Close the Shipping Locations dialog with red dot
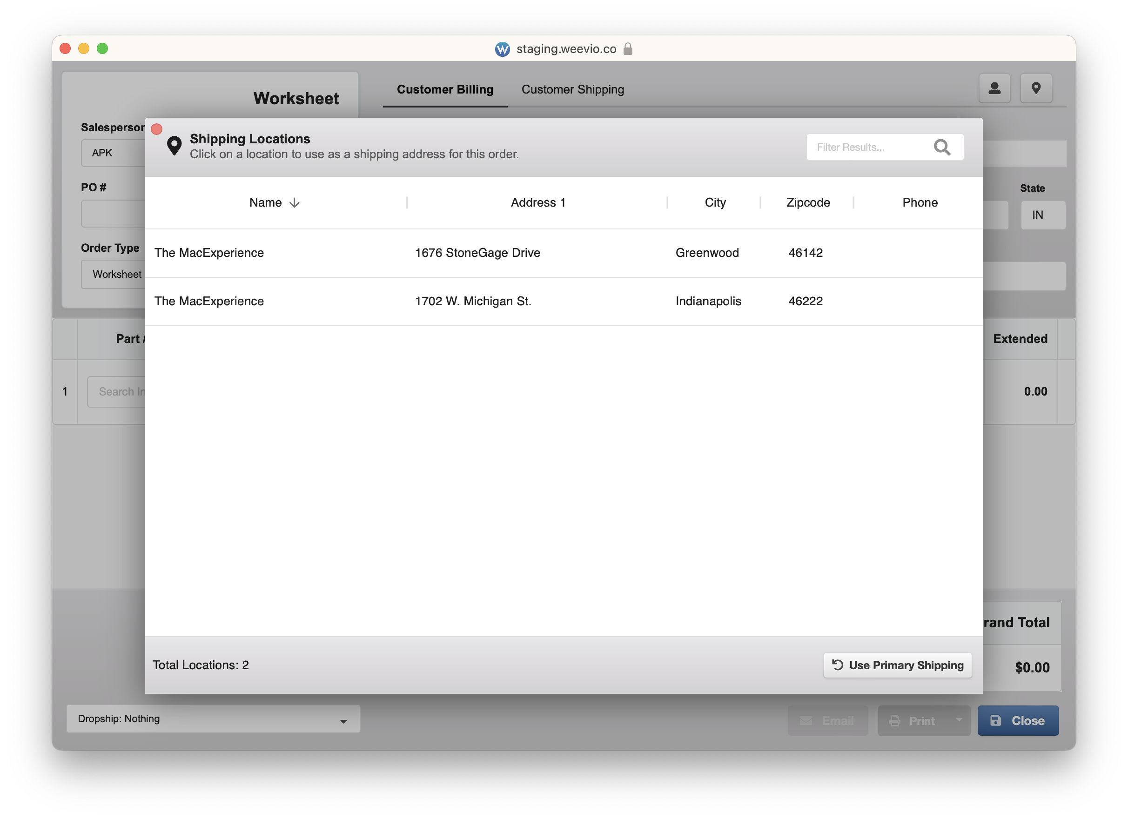 [x=157, y=129]
